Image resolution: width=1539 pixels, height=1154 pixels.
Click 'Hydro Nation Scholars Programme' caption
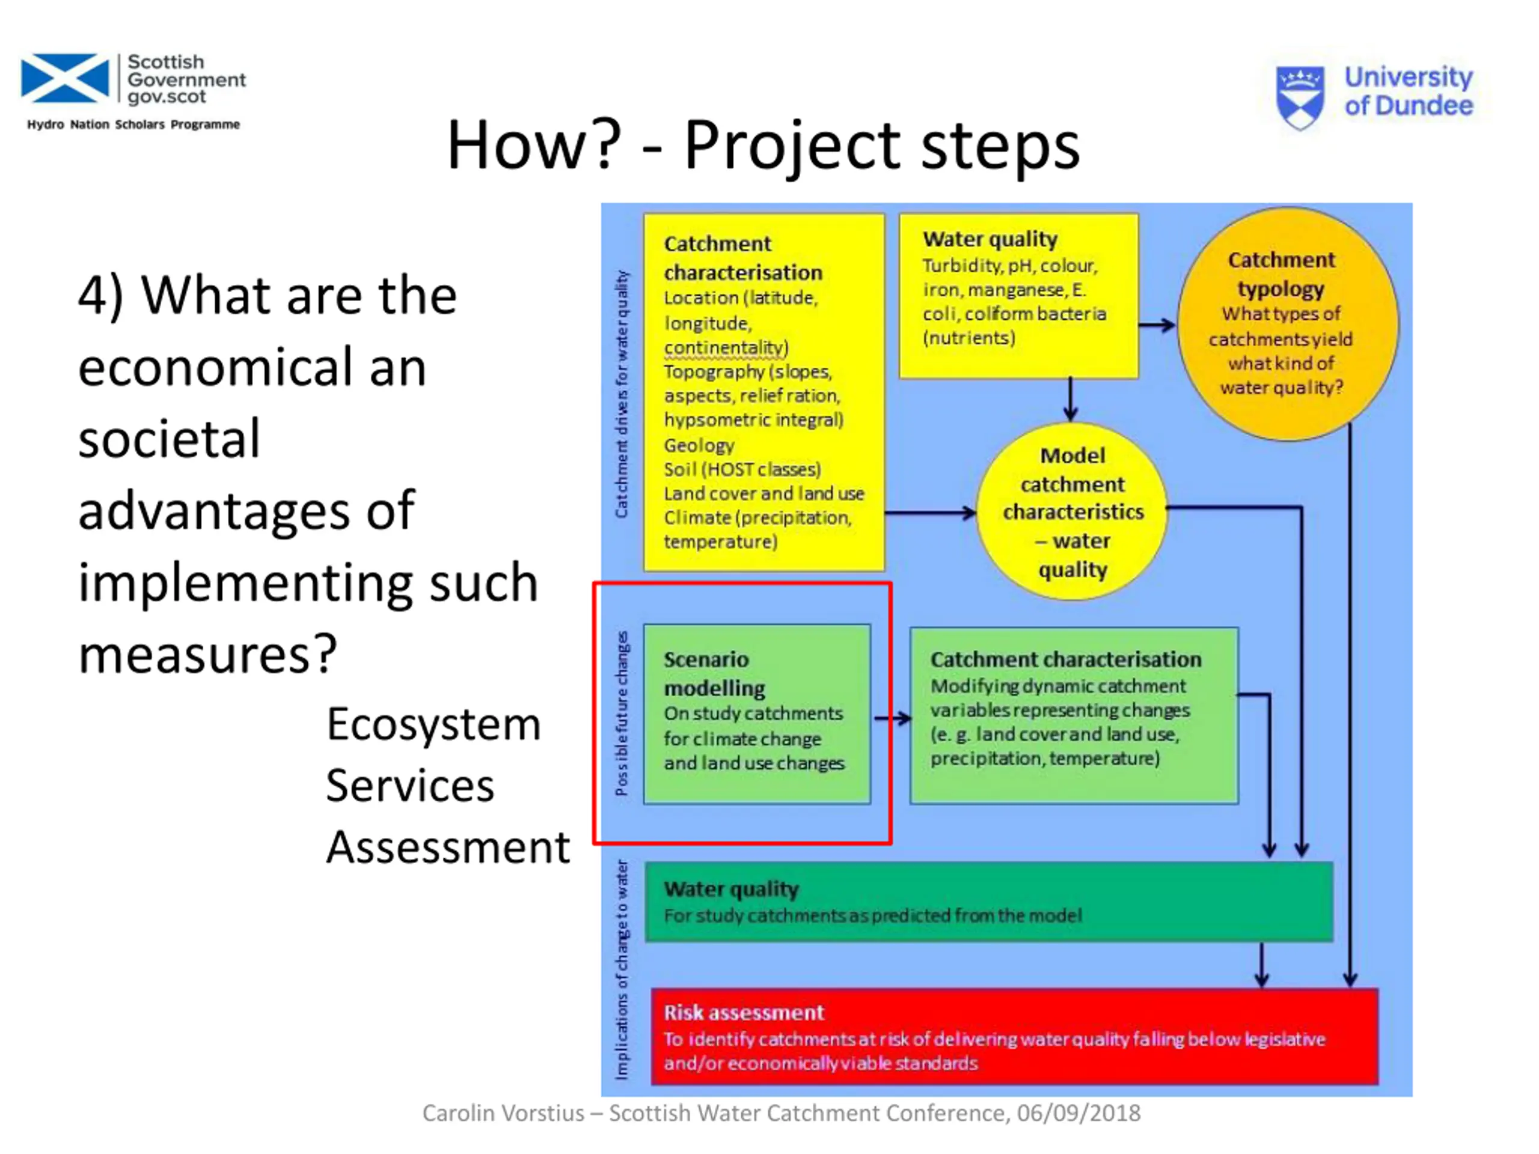pyautogui.click(x=133, y=124)
